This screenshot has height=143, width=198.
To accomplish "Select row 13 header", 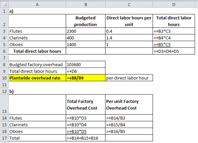I will click(x=4, y=104).
